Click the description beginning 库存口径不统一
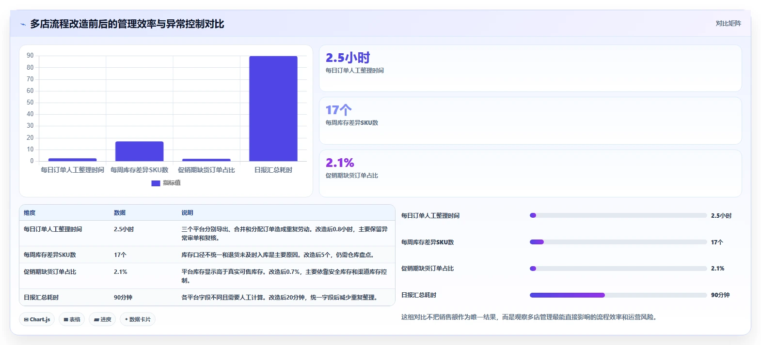761x345 pixels. coord(278,255)
